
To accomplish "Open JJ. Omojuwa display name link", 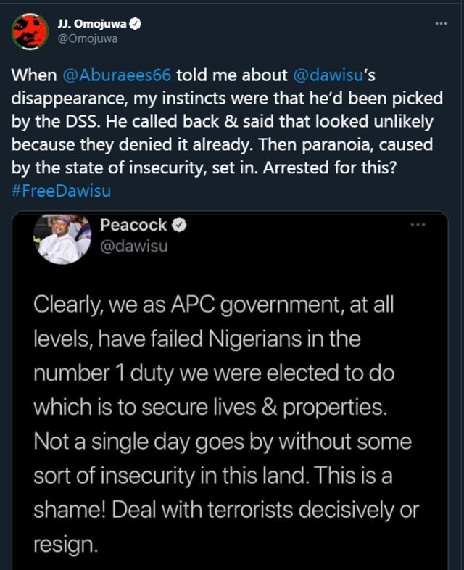I will 91,24.
